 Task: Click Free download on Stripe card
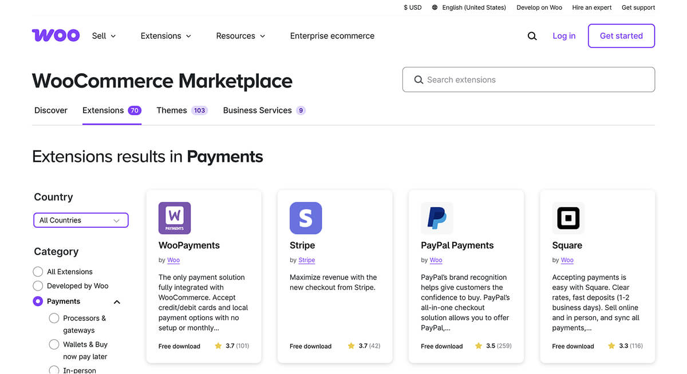[310, 347]
